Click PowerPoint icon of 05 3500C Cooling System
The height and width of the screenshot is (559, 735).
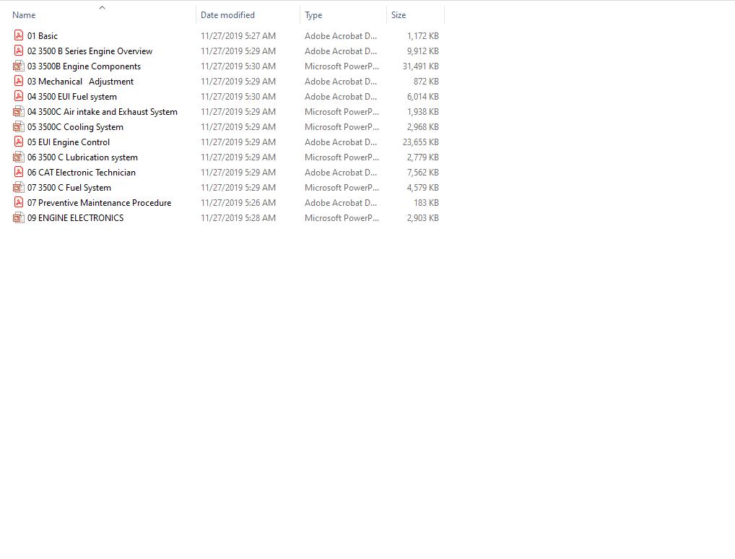(x=18, y=126)
